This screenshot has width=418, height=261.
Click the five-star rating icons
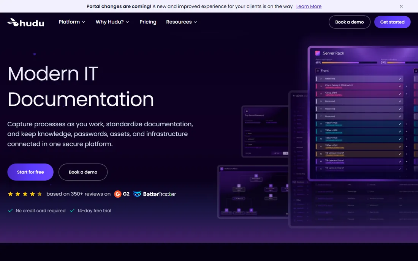(25, 194)
